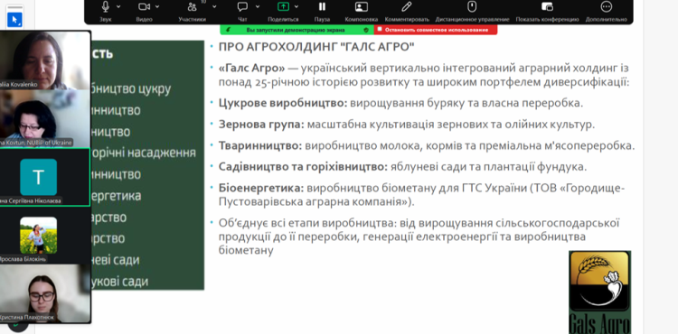Expand chat options arrow beside Чат
This screenshot has height=334, width=678.
pyautogui.click(x=258, y=6)
